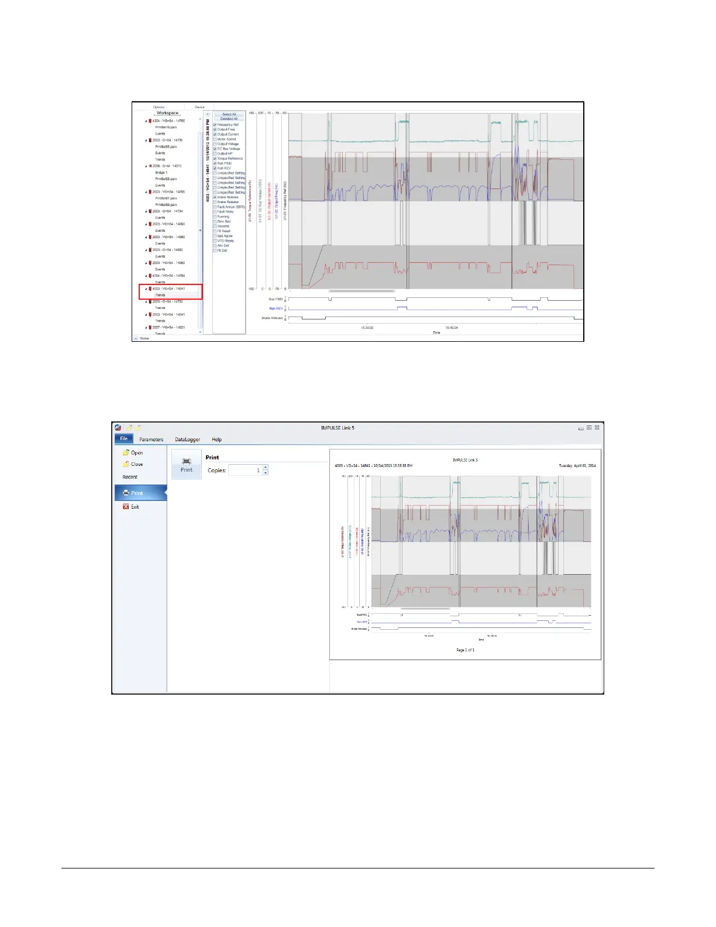The width and height of the screenshot is (716, 927).
Task: Click the closed-folder icon in quick access toolbar
Action: point(138,428)
